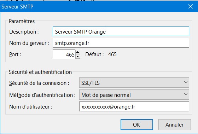The image size is (198, 134).
Task: Decrease the port with the down arrow
Action: tap(78, 57)
